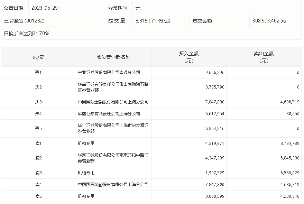The height and width of the screenshot is (204, 304).
Task: Select buy amount 4,347,209
Action: point(215,158)
